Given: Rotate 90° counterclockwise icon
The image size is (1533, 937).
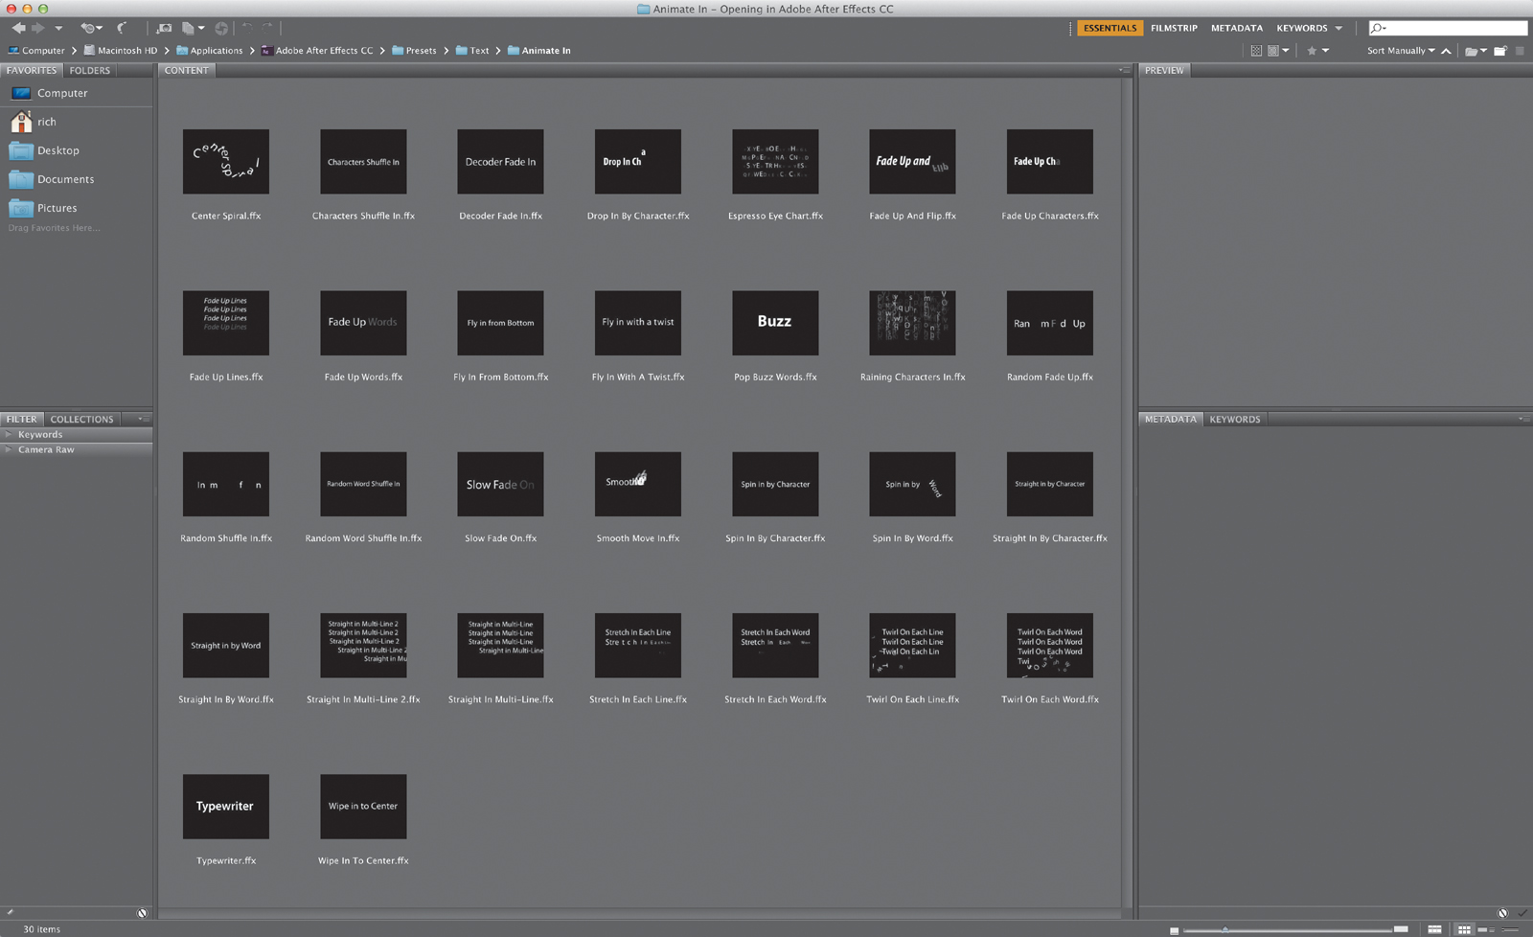Looking at the screenshot, I should coord(247,28).
